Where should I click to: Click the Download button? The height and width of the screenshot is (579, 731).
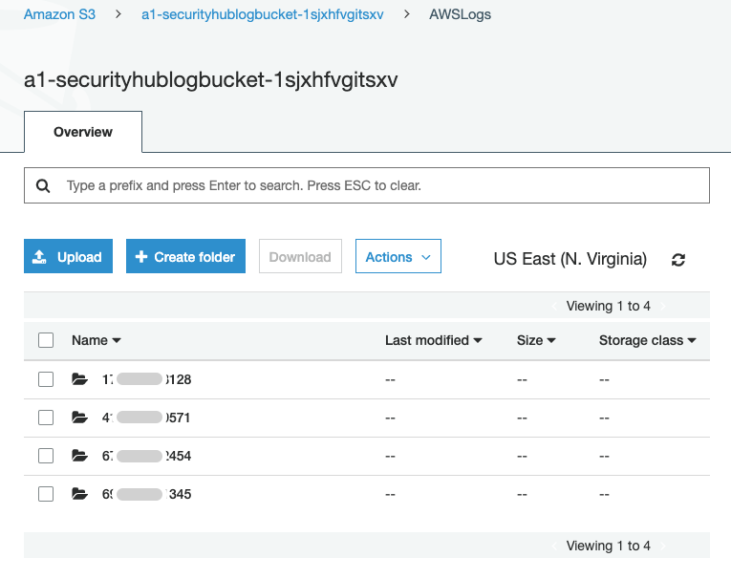point(300,256)
